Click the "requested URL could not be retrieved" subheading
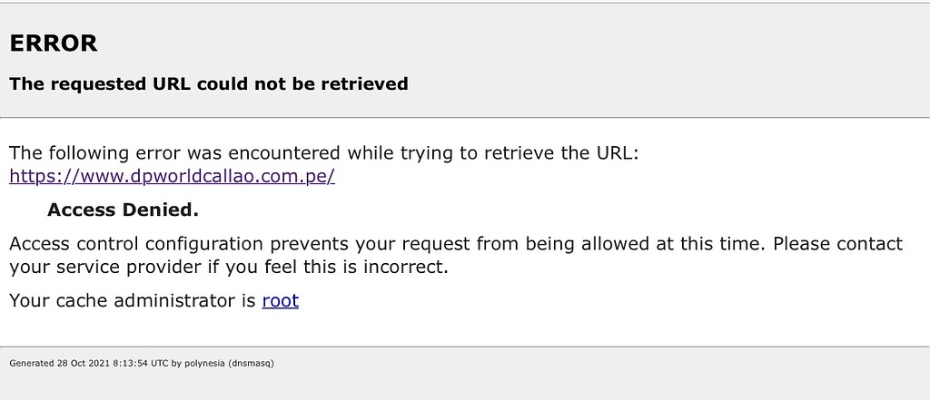 (x=208, y=84)
